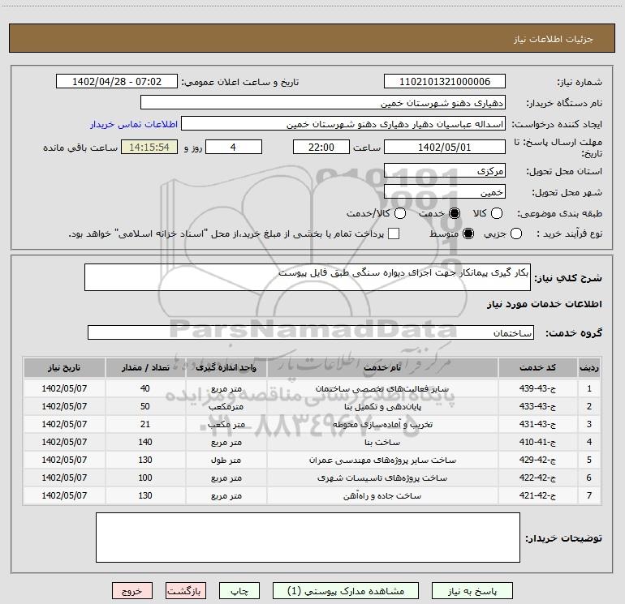The height and width of the screenshot is (604, 625).
Task: Click the تاریخ نیاز column header
Action: (64, 367)
